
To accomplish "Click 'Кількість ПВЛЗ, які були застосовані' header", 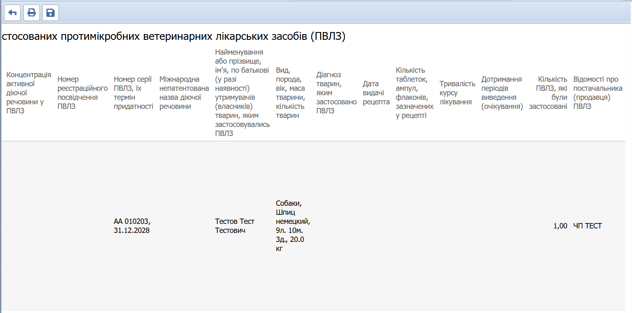I will click(x=549, y=92).
